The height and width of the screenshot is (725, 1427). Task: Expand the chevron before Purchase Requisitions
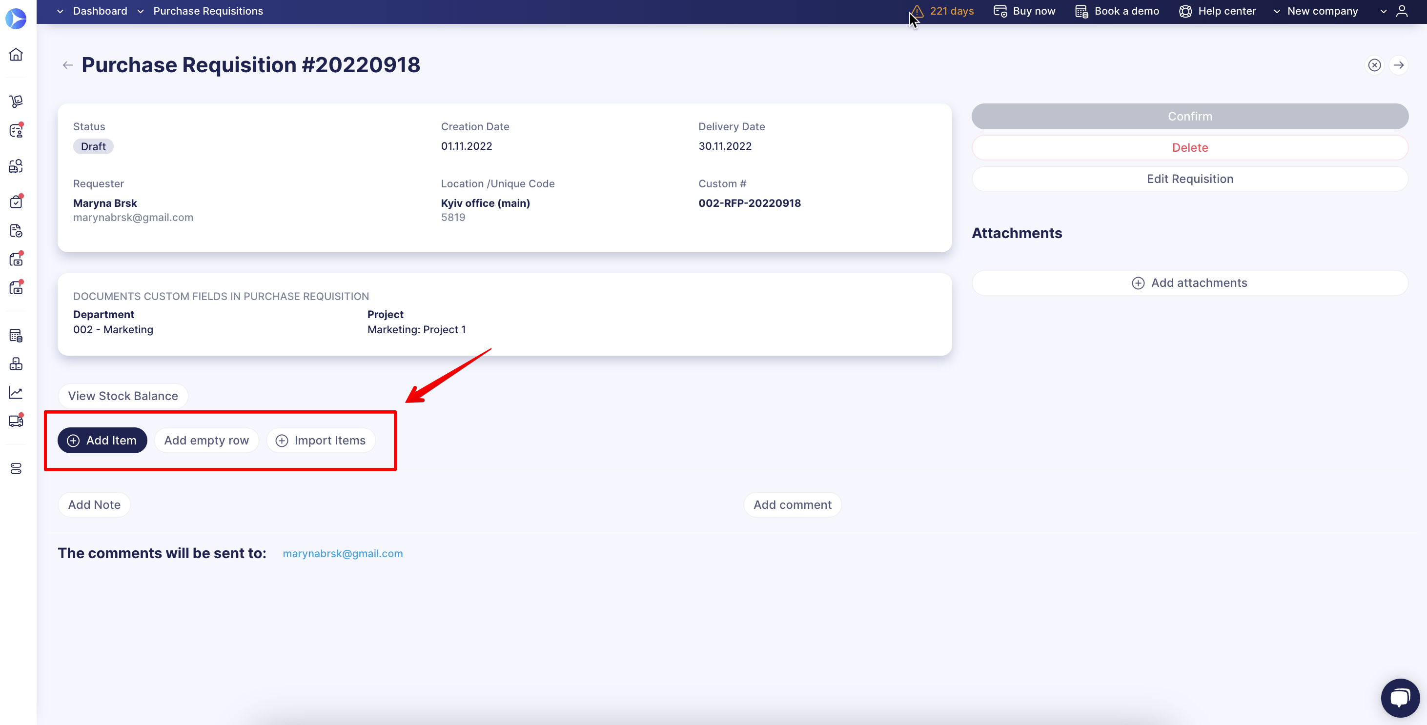[140, 11]
